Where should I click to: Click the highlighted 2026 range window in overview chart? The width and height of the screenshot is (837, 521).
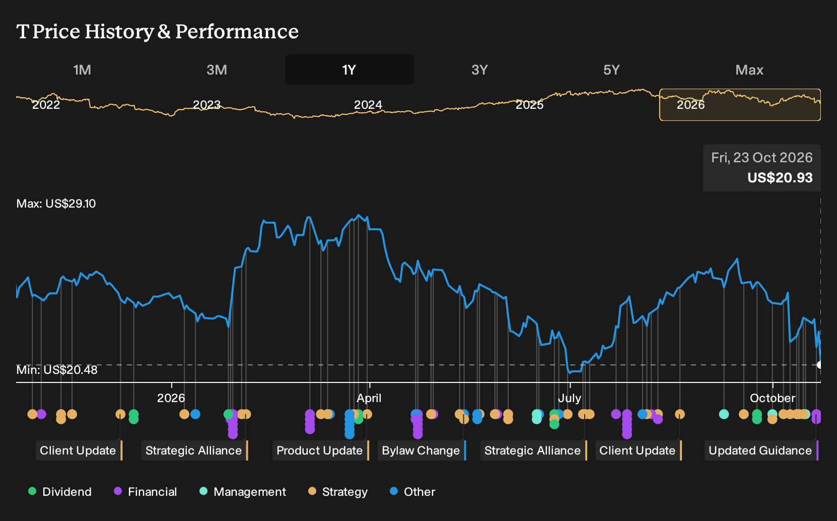click(740, 105)
